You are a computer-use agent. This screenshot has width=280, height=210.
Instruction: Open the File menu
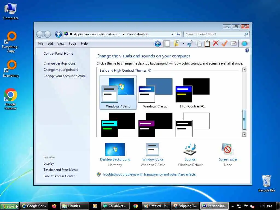(41, 43)
